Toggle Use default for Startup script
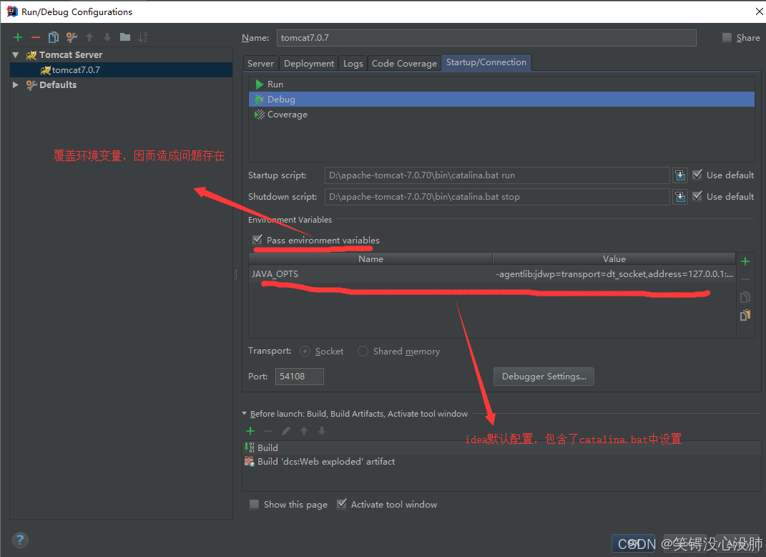 pos(697,175)
